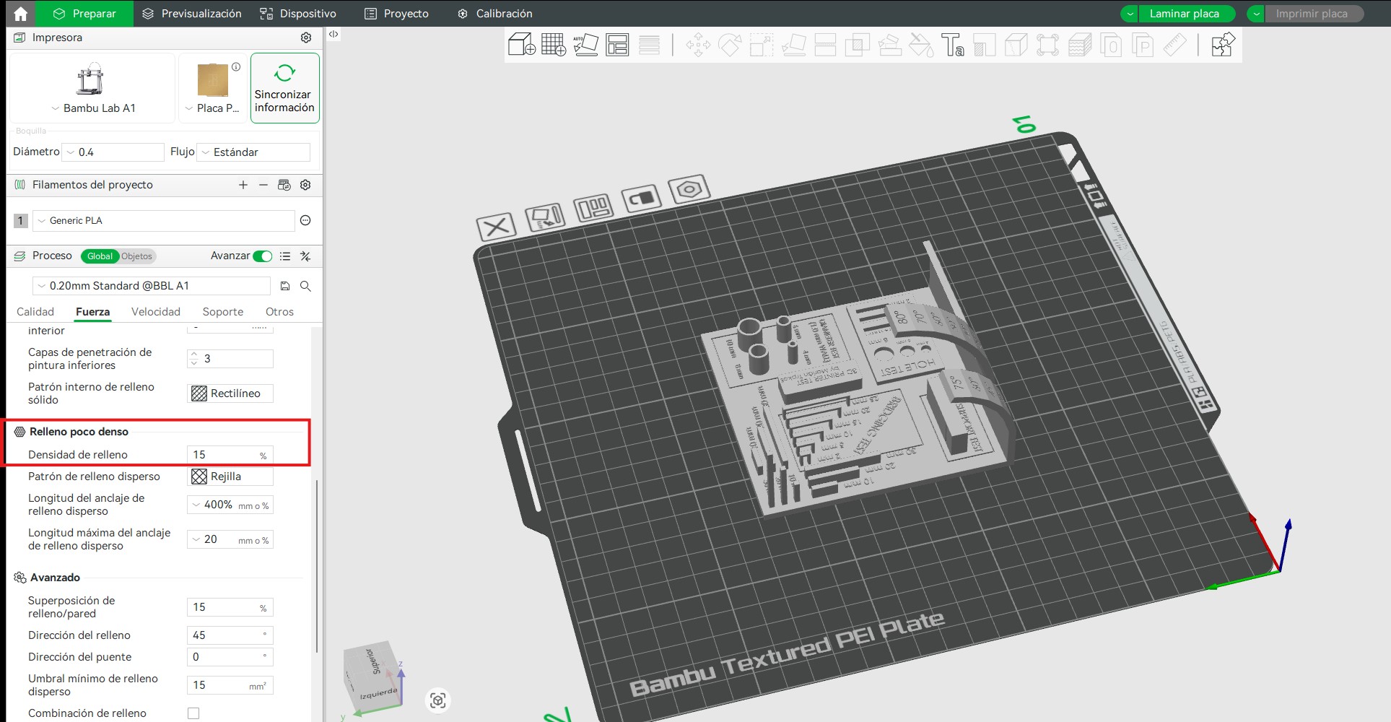Screen dimensions: 1391x722
Task: Toggle the Avanzar advanced mode switch
Action: tap(263, 256)
